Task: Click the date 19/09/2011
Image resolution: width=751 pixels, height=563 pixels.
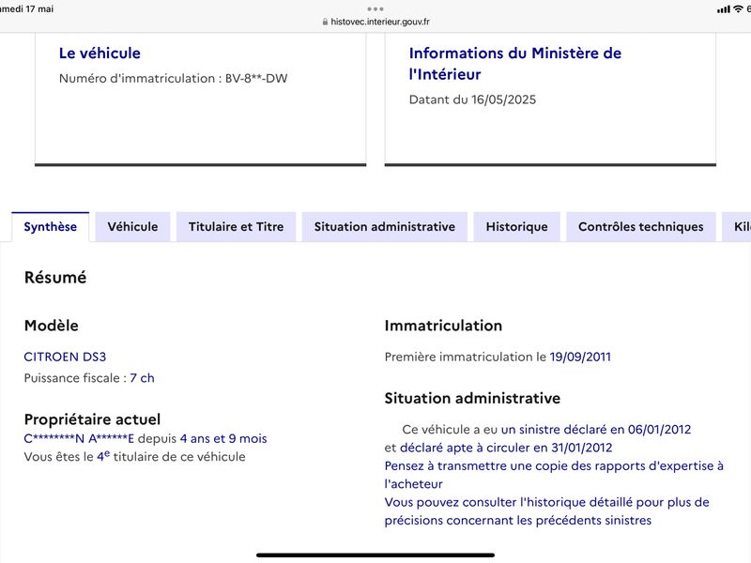Action: click(580, 357)
